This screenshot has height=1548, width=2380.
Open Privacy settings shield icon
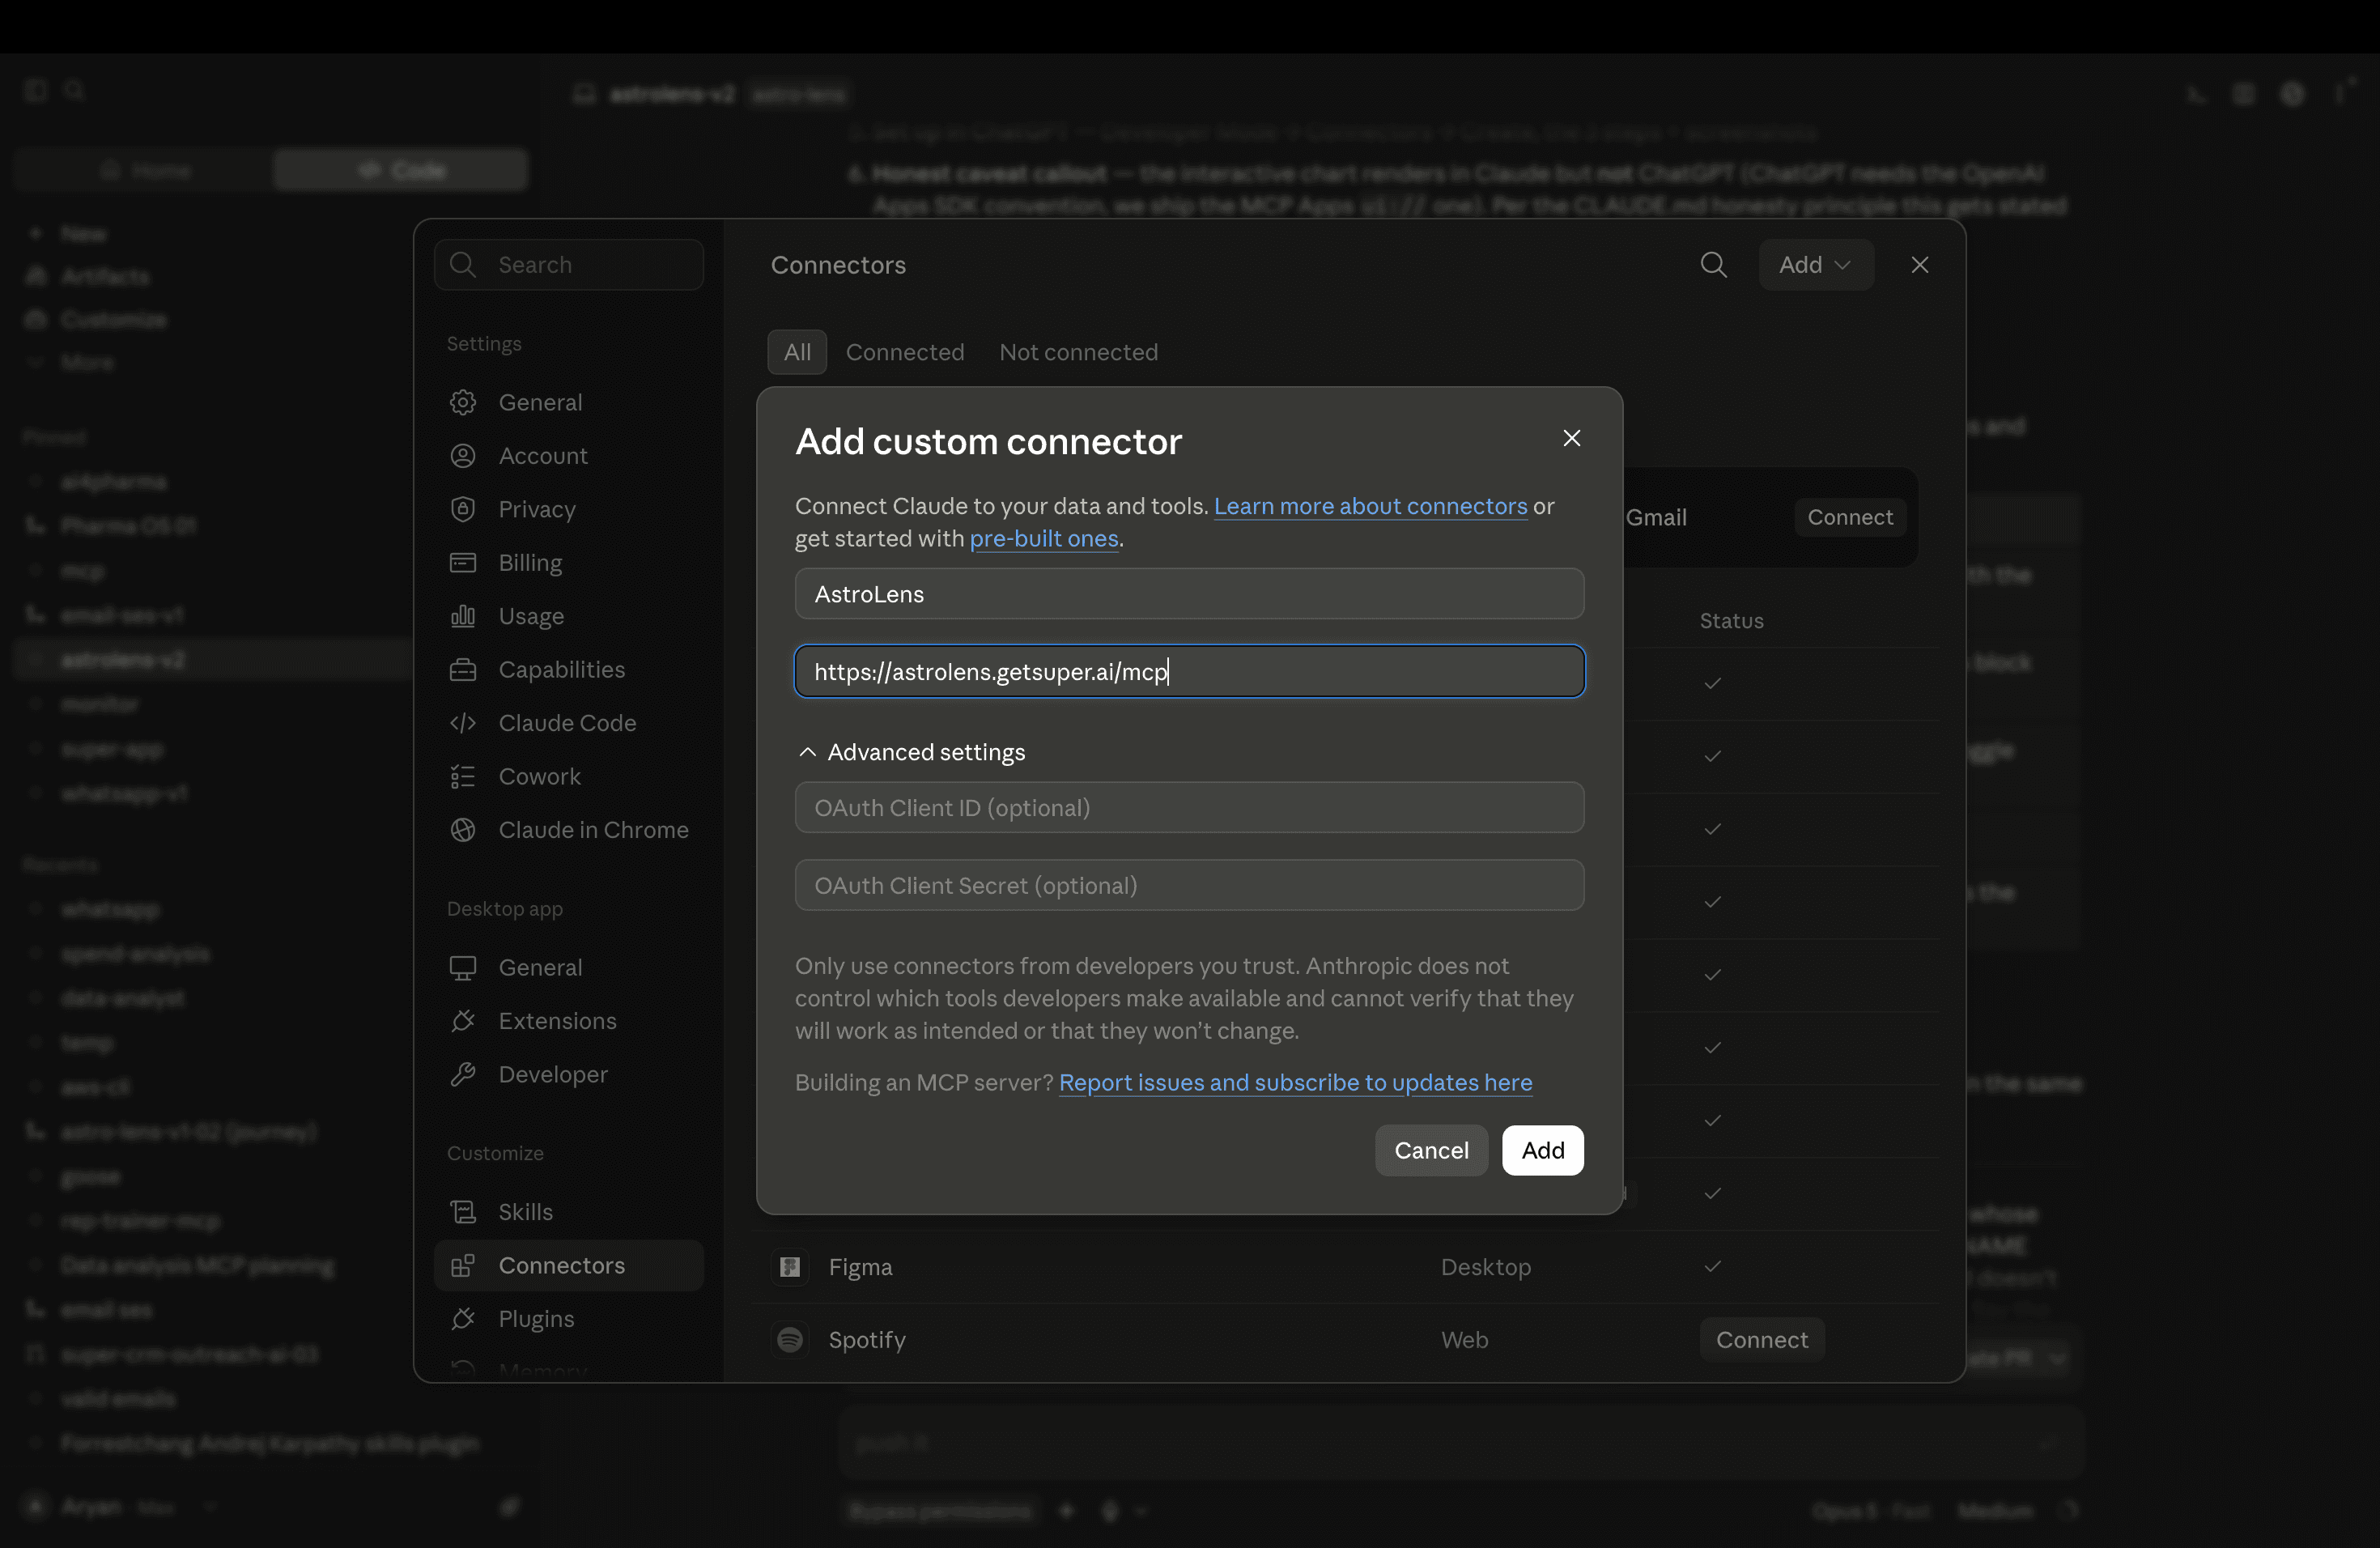tap(462, 509)
